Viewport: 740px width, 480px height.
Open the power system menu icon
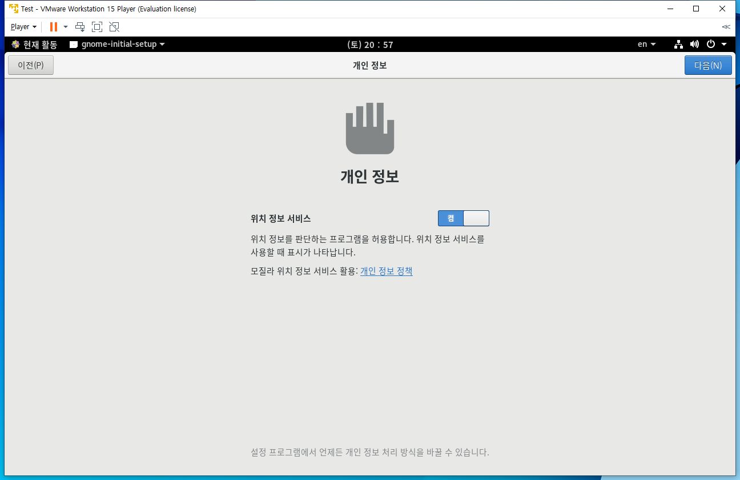tap(711, 44)
